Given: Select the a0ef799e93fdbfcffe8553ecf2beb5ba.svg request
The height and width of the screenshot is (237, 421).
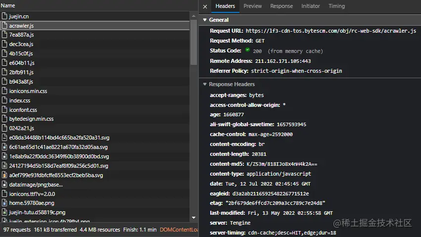Looking at the screenshot, I should (x=95, y=175).
